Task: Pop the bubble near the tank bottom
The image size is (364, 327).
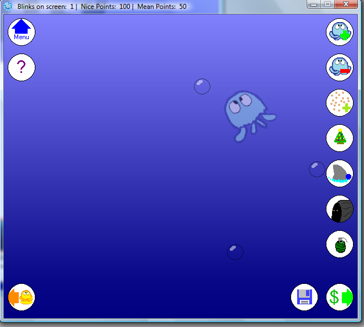Action: 235,252
